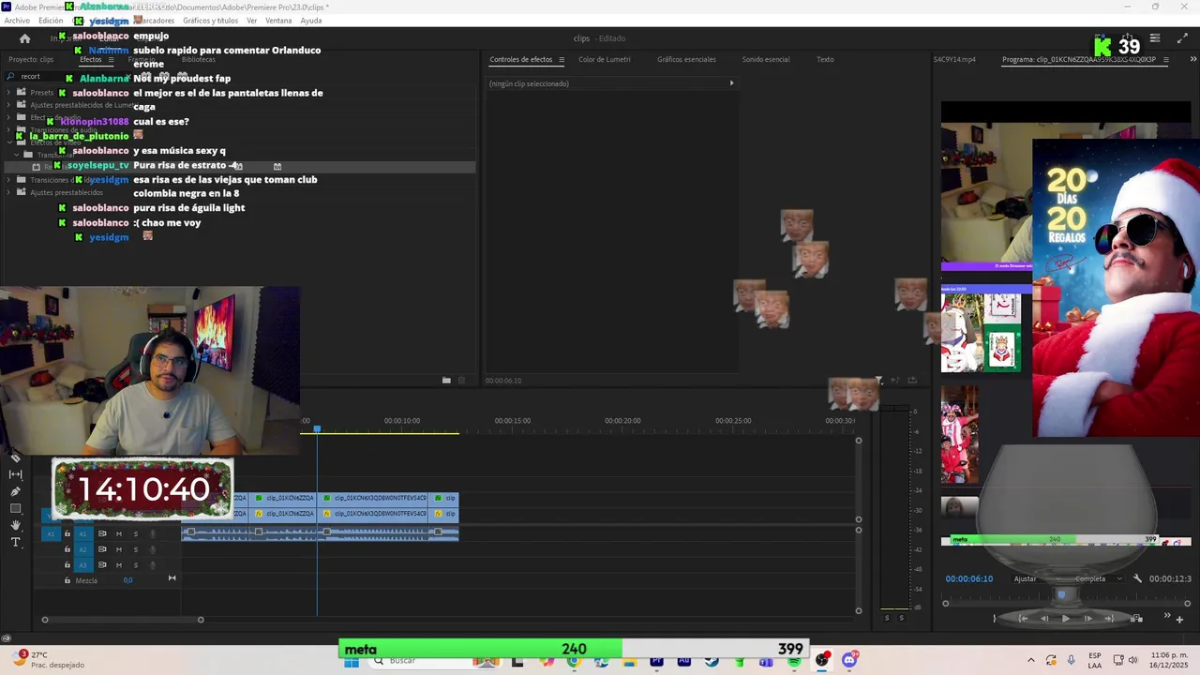This screenshot has height=675, width=1200.
Task: Open the Archivo menu
Action: [17, 21]
